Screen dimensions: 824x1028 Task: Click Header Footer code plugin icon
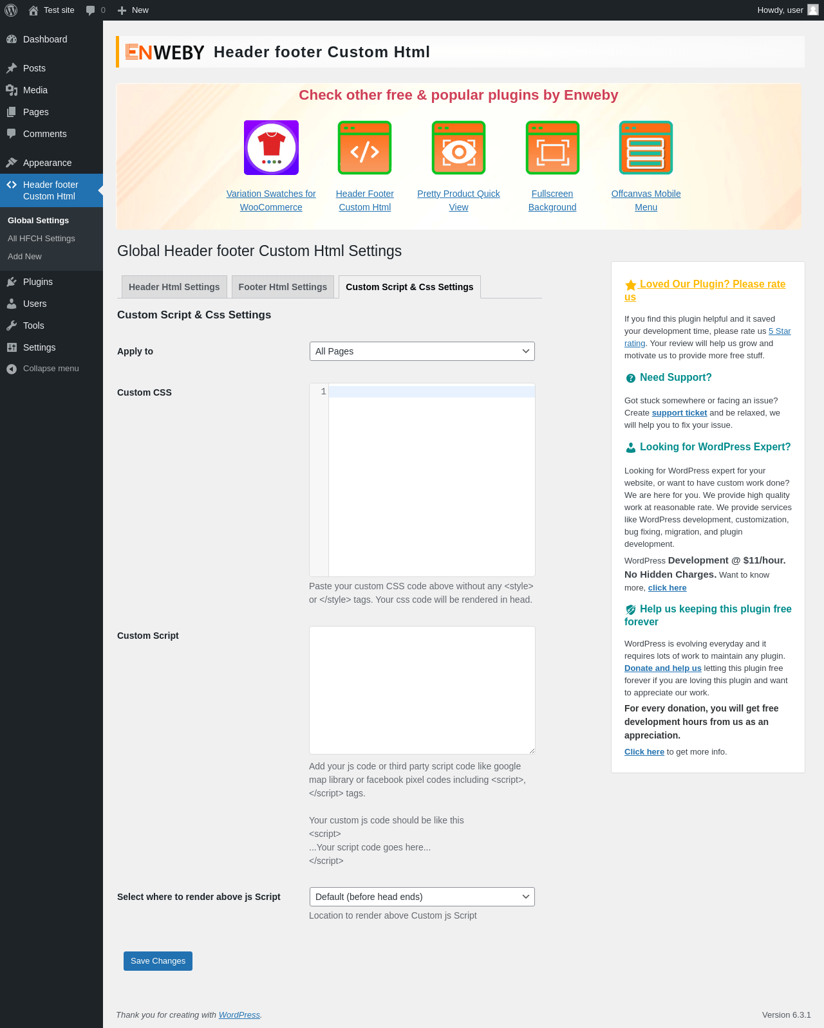(365, 147)
